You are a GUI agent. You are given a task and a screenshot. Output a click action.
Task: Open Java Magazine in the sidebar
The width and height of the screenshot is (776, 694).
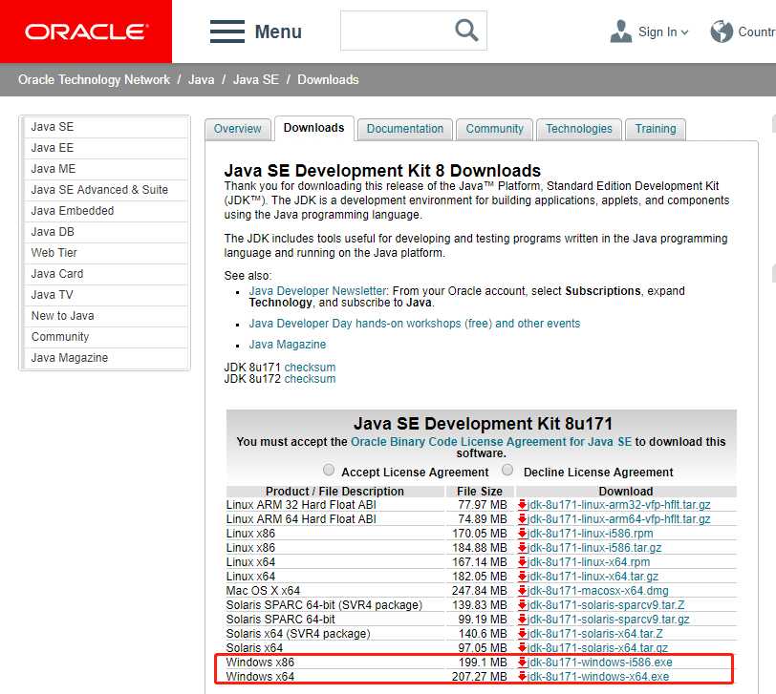point(105,358)
